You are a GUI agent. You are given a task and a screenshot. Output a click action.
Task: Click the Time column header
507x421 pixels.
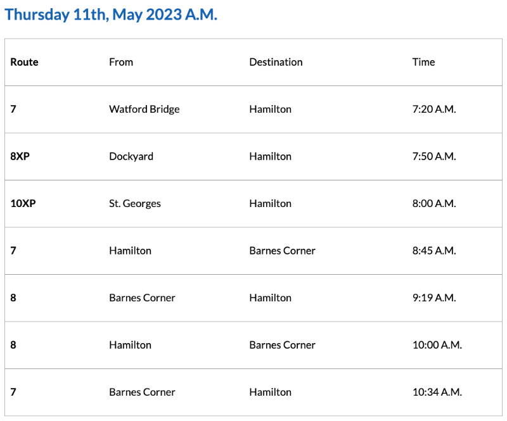pyautogui.click(x=423, y=62)
